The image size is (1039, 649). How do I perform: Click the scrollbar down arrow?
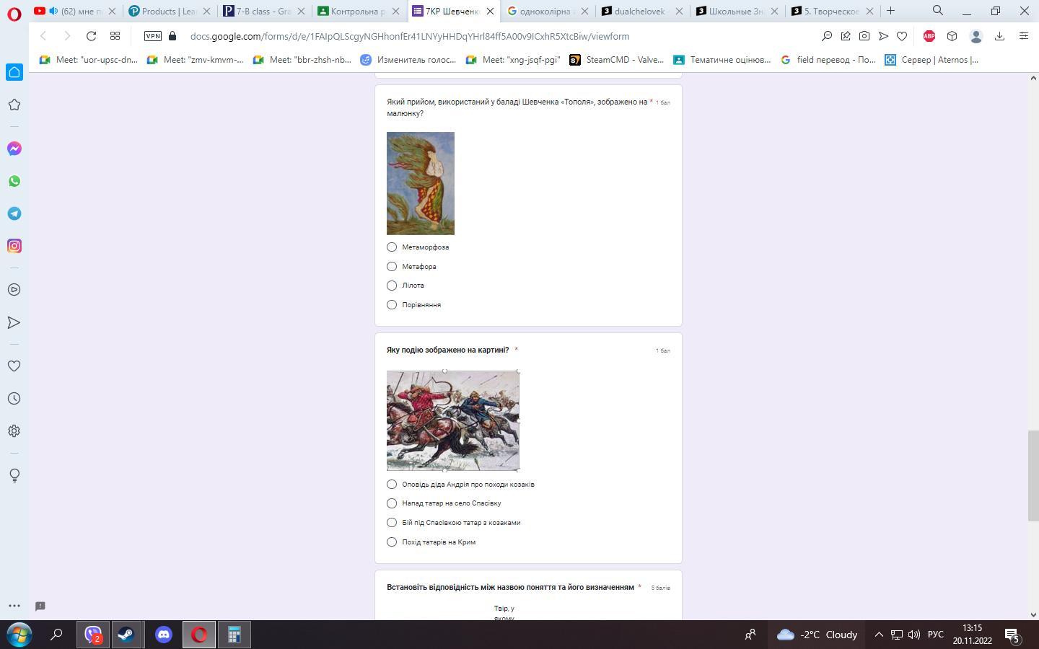pos(1033,614)
